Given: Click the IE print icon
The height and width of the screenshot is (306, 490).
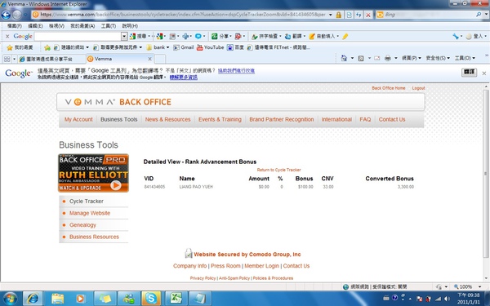Looking at the screenshot, I should tap(388, 58).
